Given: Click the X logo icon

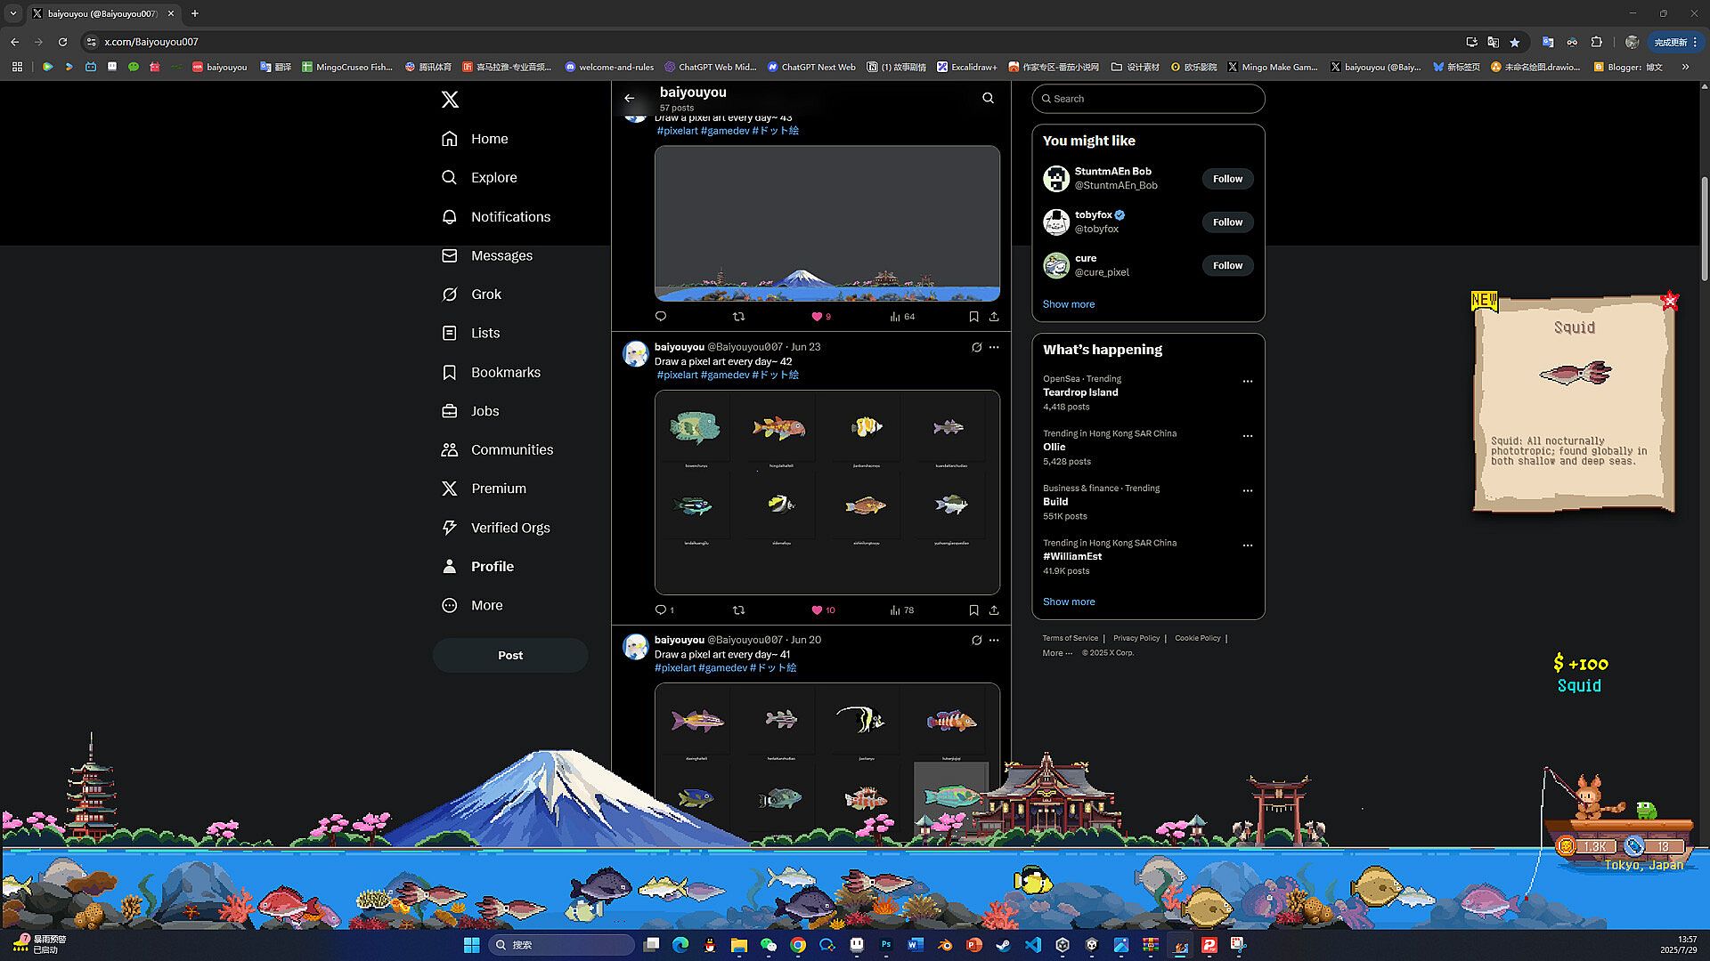Looking at the screenshot, I should pos(450,100).
